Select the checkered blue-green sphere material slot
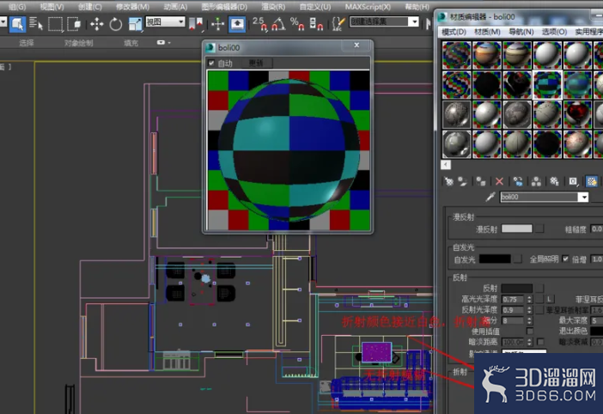This screenshot has width=603, height=414. 547,85
